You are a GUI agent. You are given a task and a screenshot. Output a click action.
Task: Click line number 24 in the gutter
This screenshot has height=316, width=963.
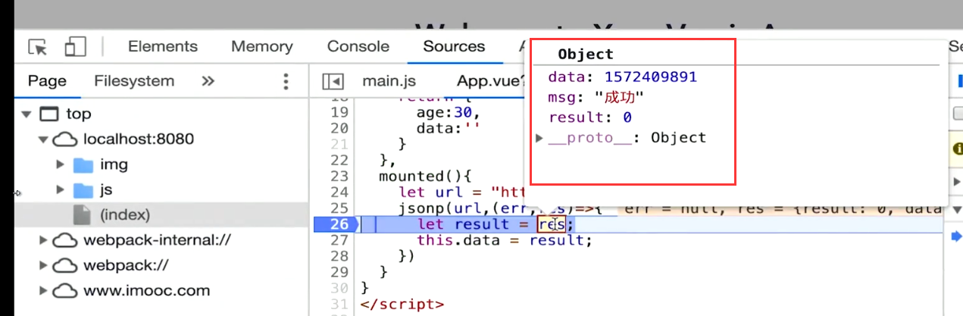339,192
